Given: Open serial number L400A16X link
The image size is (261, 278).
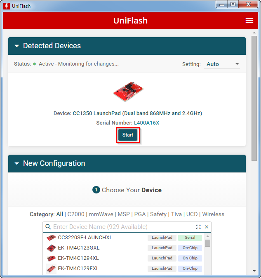Looking at the screenshot, I should 146,123.
